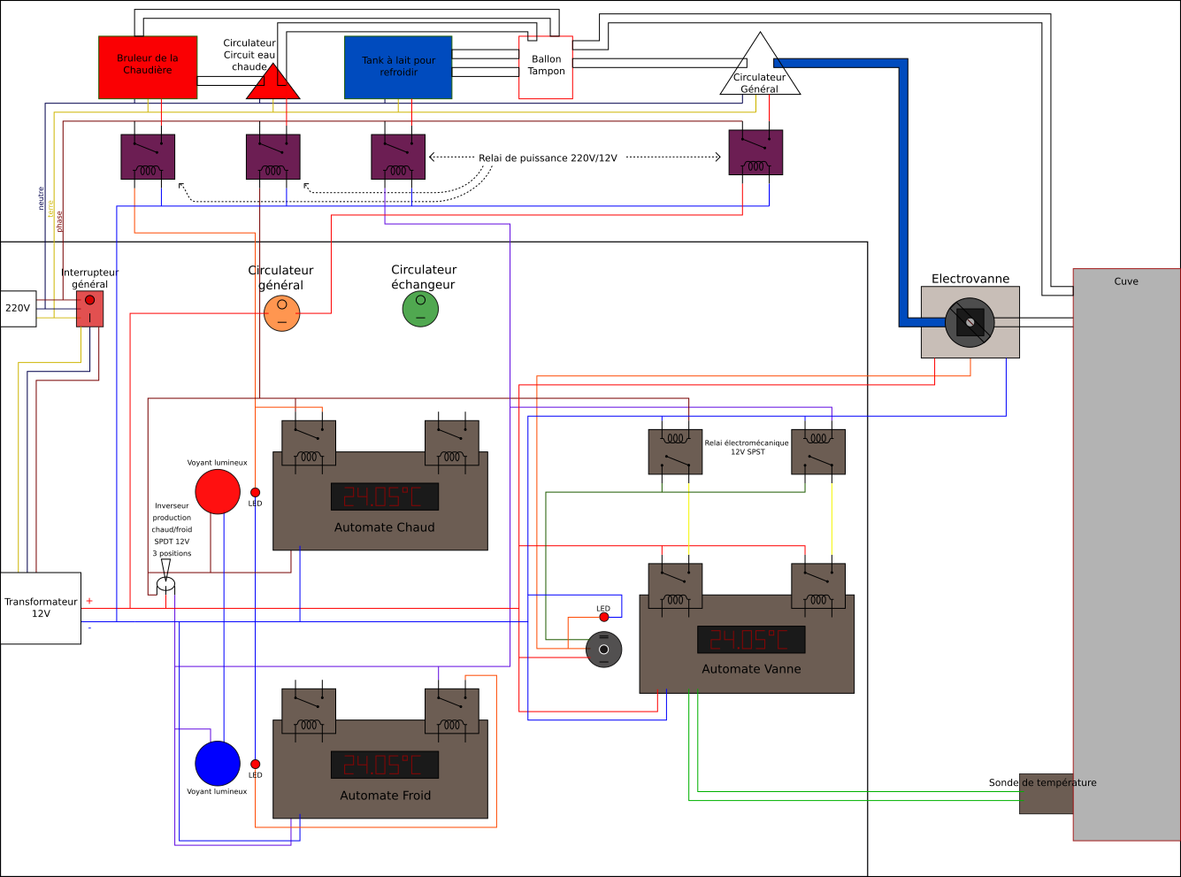Click the Automate Vanne temperature display
Viewport: 1181px width, 877px height.
[751, 639]
